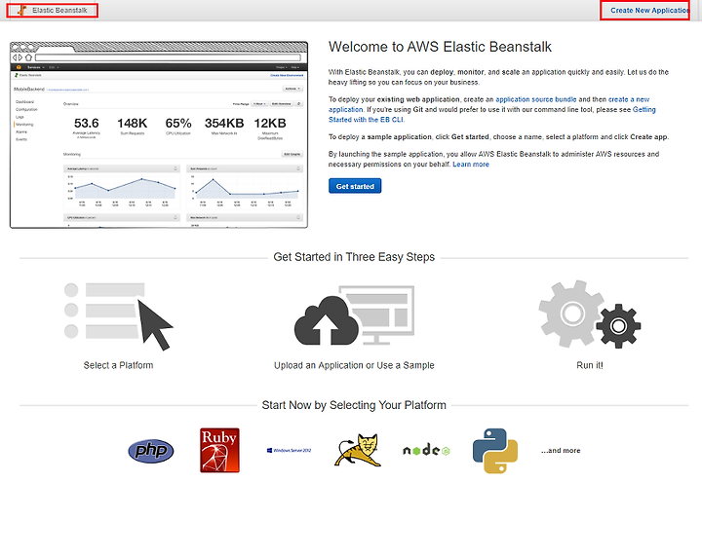Click the Learn more link
This screenshot has width=702, height=556.
(x=471, y=165)
